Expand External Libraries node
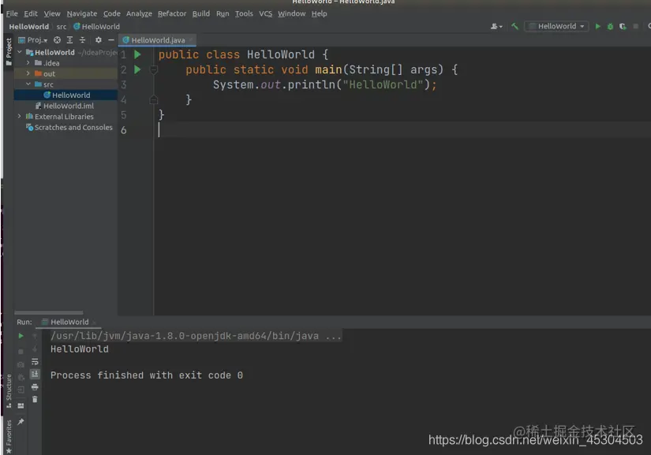This screenshot has height=455, width=651. (20, 116)
